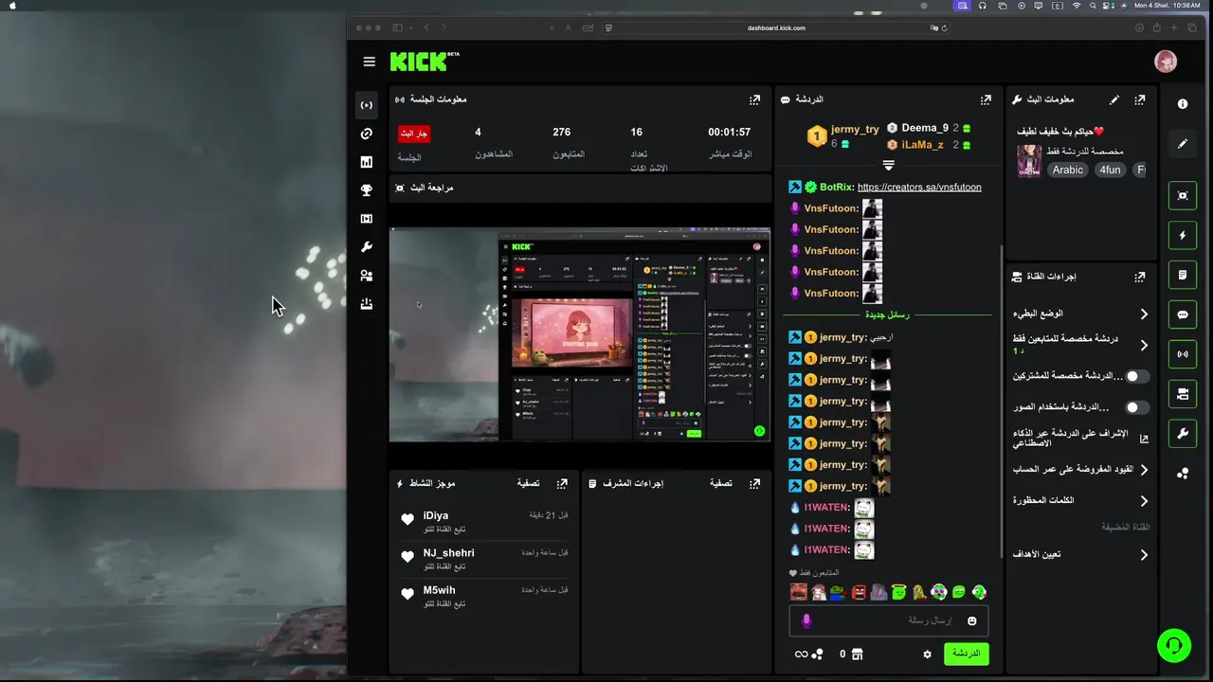Select the live stream icon in left sidebar
Viewport: 1213px width, 682px height.
coord(367,105)
